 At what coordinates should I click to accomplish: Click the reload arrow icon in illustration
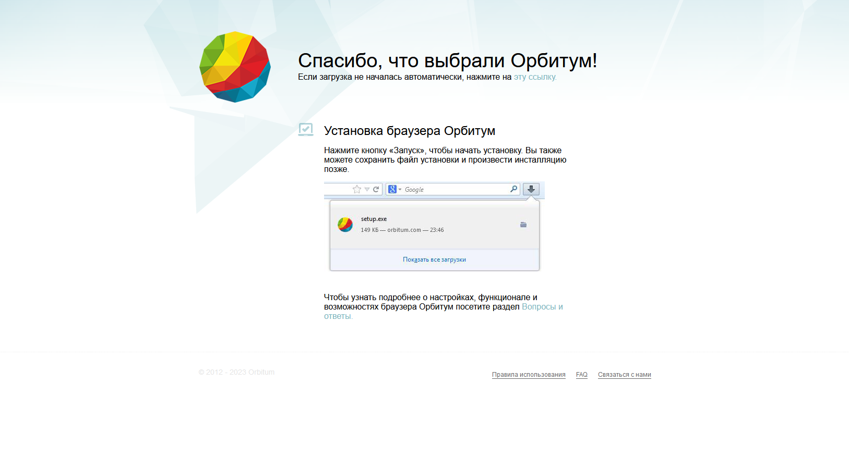coord(376,189)
